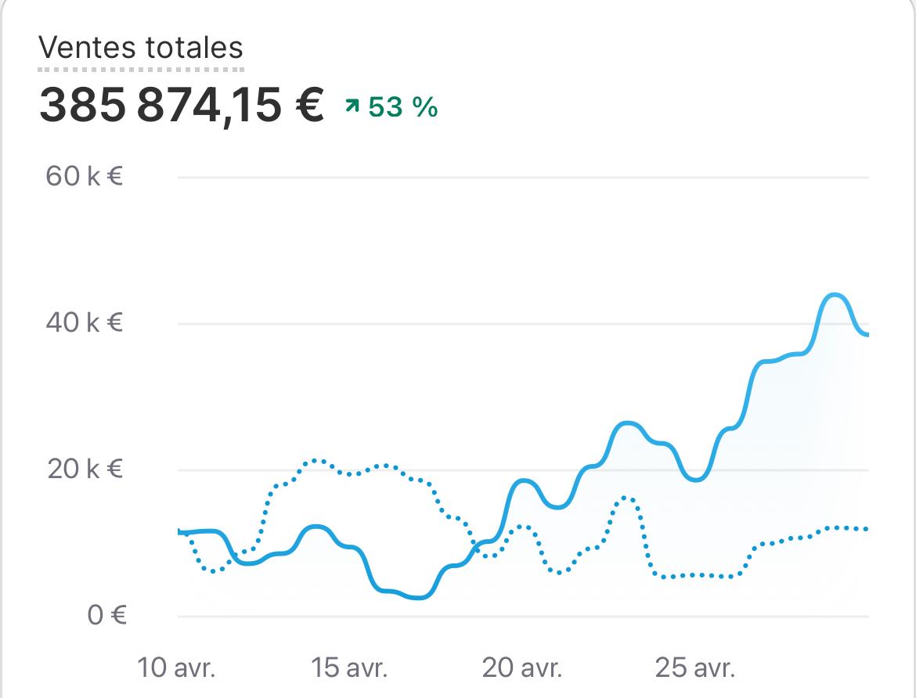Click the dotted line's right end point

867,530
